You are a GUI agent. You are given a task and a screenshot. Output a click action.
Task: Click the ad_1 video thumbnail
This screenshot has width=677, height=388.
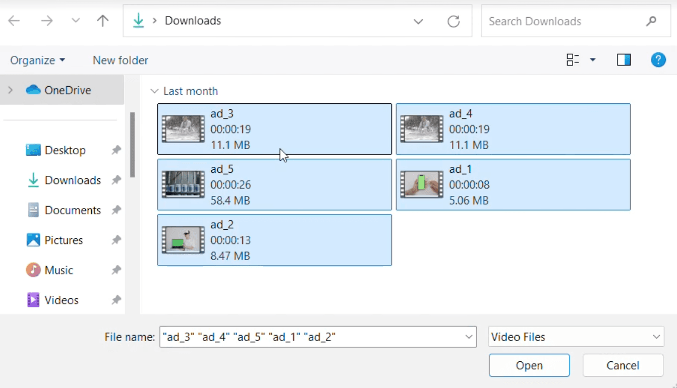pyautogui.click(x=422, y=184)
